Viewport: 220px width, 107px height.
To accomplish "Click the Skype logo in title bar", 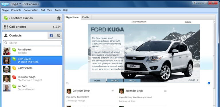I will 5,4.
